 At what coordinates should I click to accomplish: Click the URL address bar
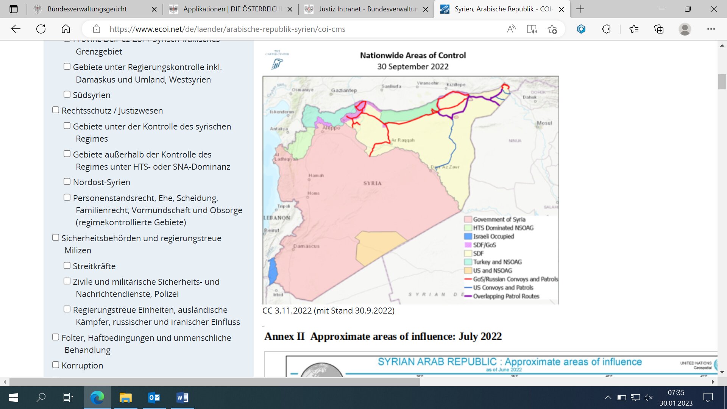pos(227,29)
